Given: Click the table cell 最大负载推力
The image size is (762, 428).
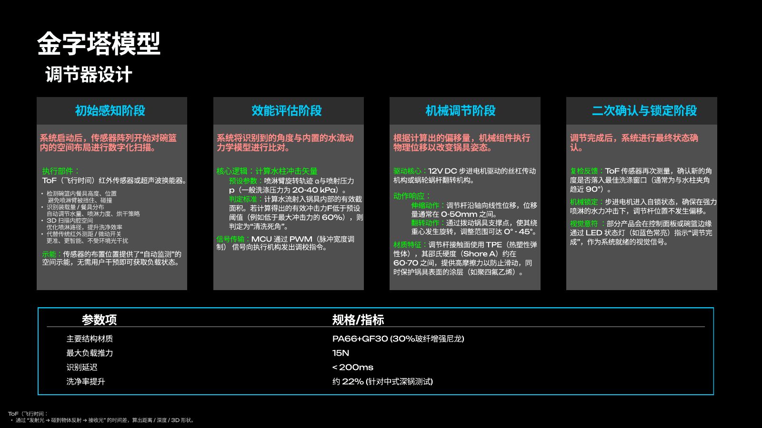Looking at the screenshot, I should (x=90, y=353).
